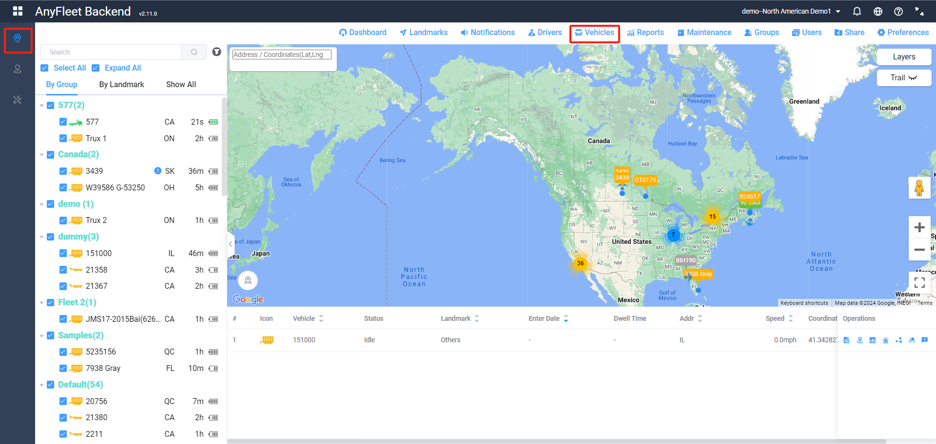Toggle the Select All checkbox
The width and height of the screenshot is (936, 444).
45,68
